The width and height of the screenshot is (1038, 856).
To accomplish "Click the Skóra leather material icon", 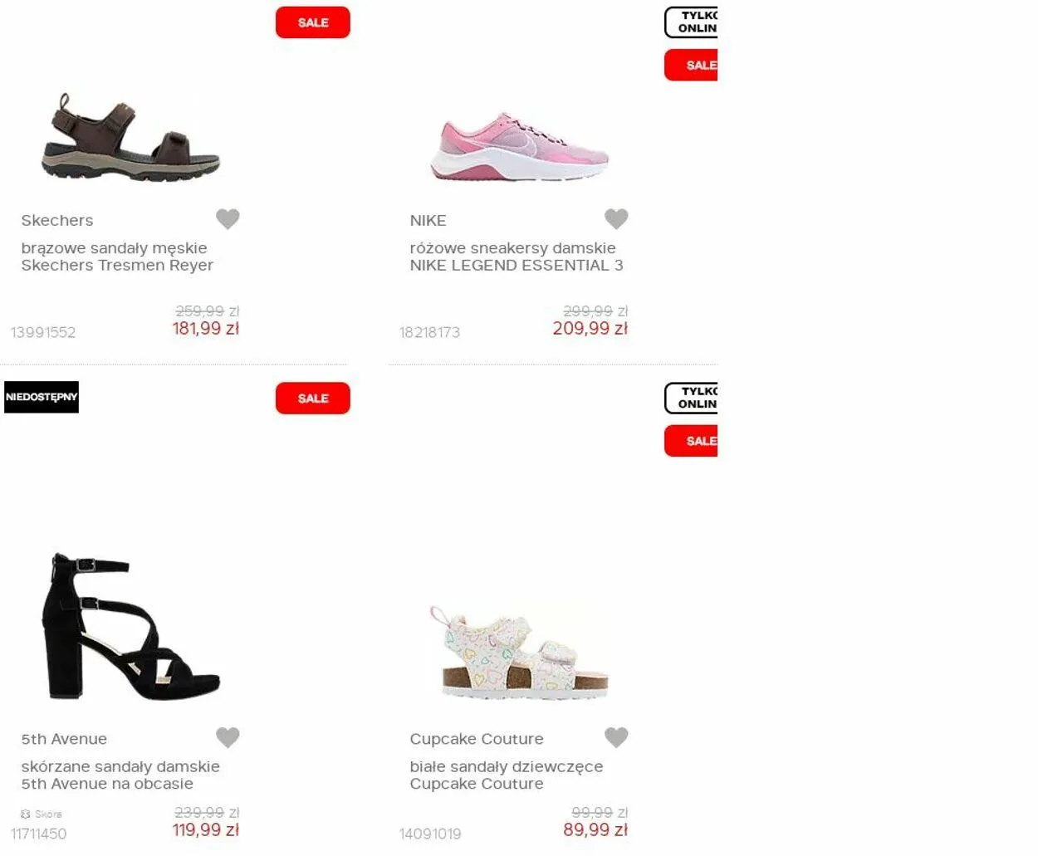I will [x=26, y=814].
